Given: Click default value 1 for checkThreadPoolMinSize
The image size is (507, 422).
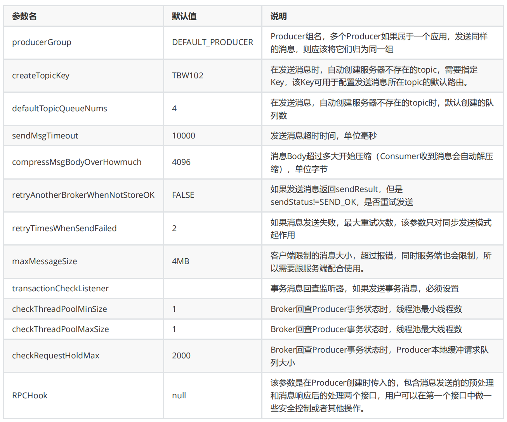Looking at the screenshot, I should tap(174, 309).
